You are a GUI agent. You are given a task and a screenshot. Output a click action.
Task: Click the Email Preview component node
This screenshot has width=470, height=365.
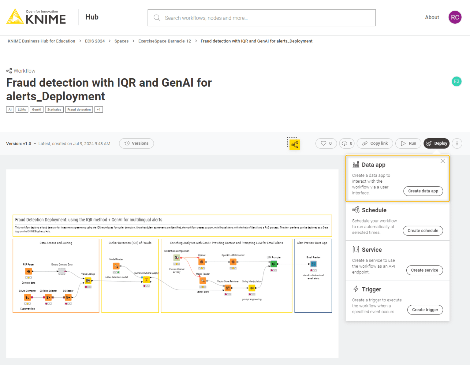pyautogui.click(x=313, y=264)
